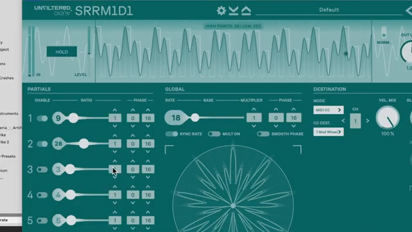
Task: Increase partial 4 multiplier up arrow
Action: tap(115, 186)
